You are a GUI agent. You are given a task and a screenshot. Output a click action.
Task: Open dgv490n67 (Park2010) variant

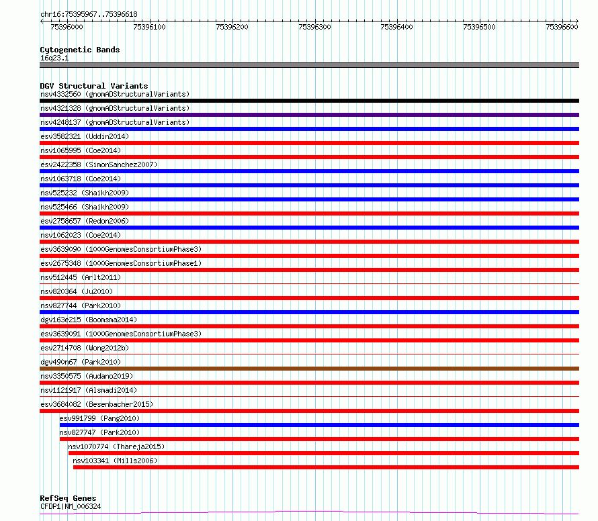81,362
